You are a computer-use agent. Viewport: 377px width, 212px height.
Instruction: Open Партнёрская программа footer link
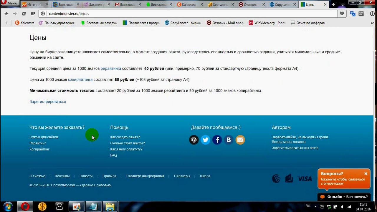coord(145,176)
